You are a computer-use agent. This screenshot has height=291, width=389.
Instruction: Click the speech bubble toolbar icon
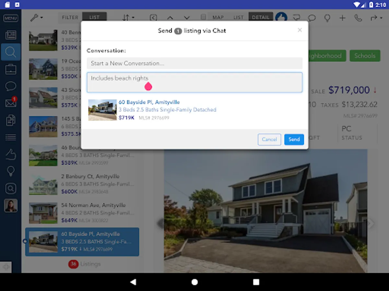[312, 18]
